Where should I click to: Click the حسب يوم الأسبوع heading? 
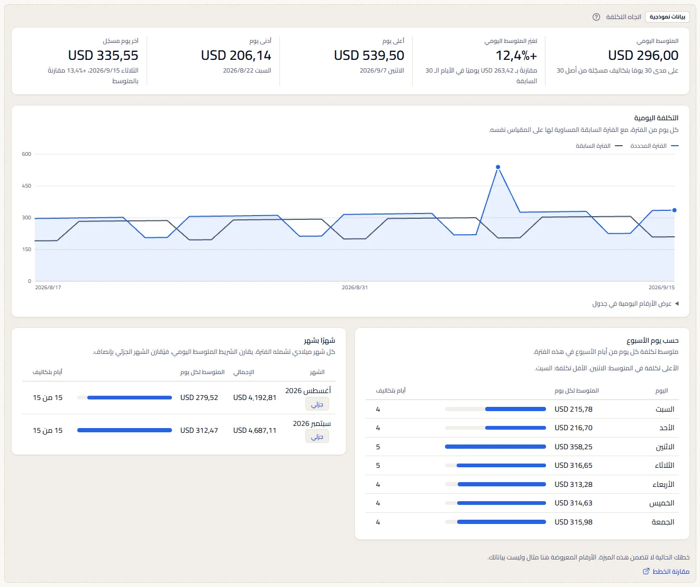(652, 340)
